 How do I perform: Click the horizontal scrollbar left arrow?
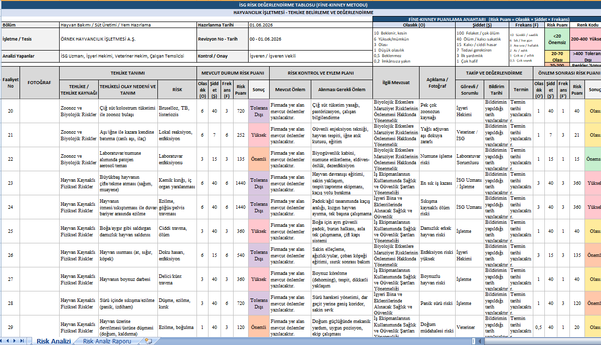[x=481, y=341]
